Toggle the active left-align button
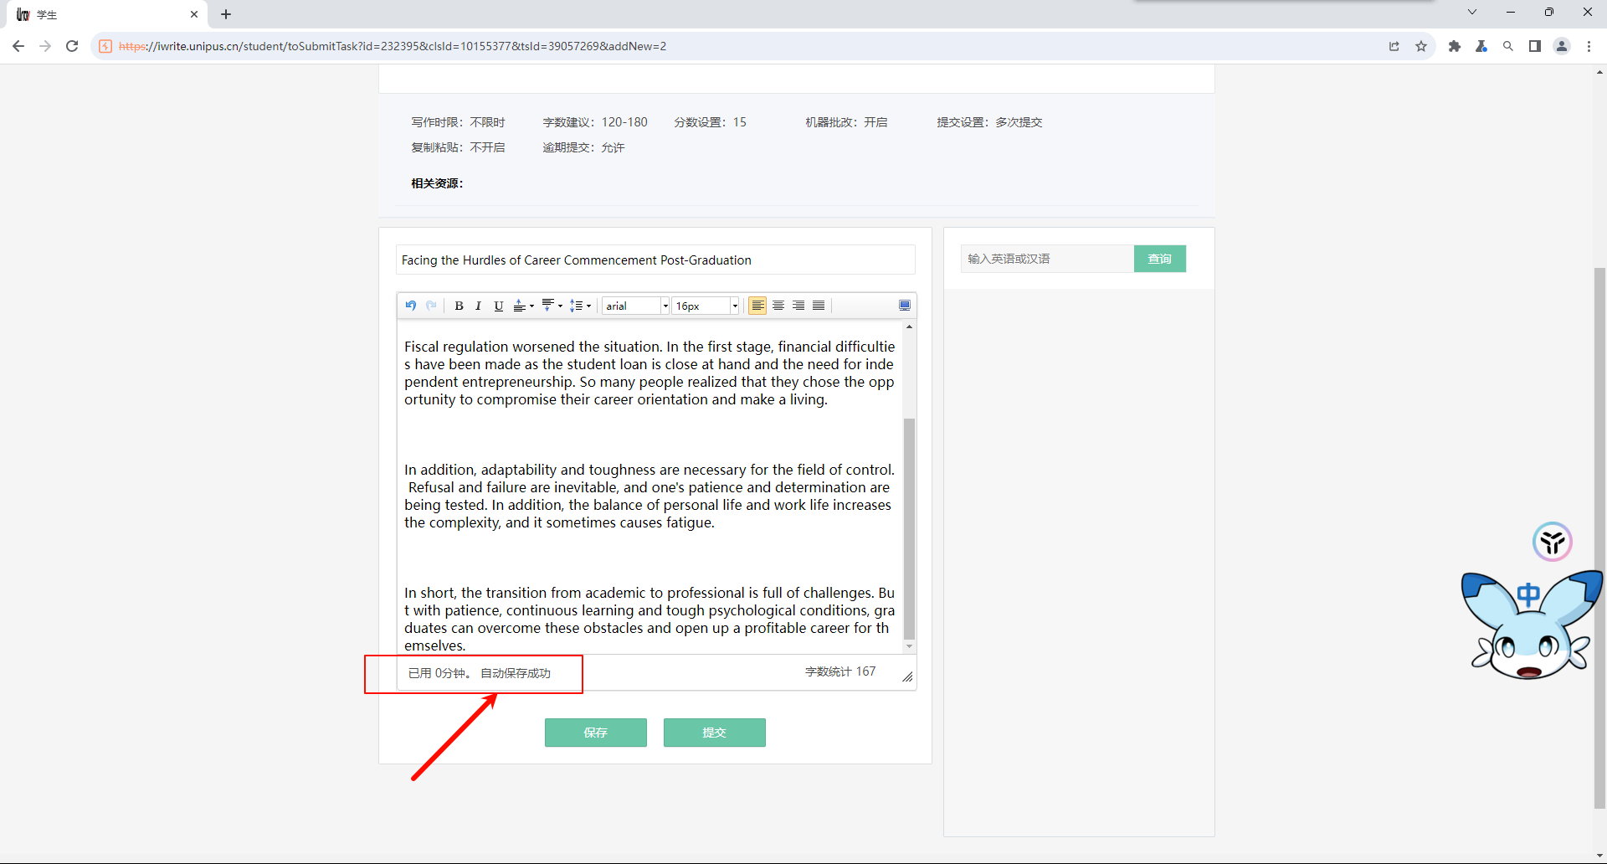Screen dimensions: 1607x864 pos(757,306)
